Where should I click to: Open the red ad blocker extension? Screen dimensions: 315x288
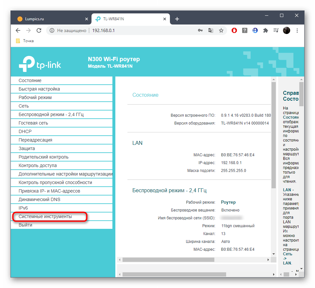pos(234,30)
